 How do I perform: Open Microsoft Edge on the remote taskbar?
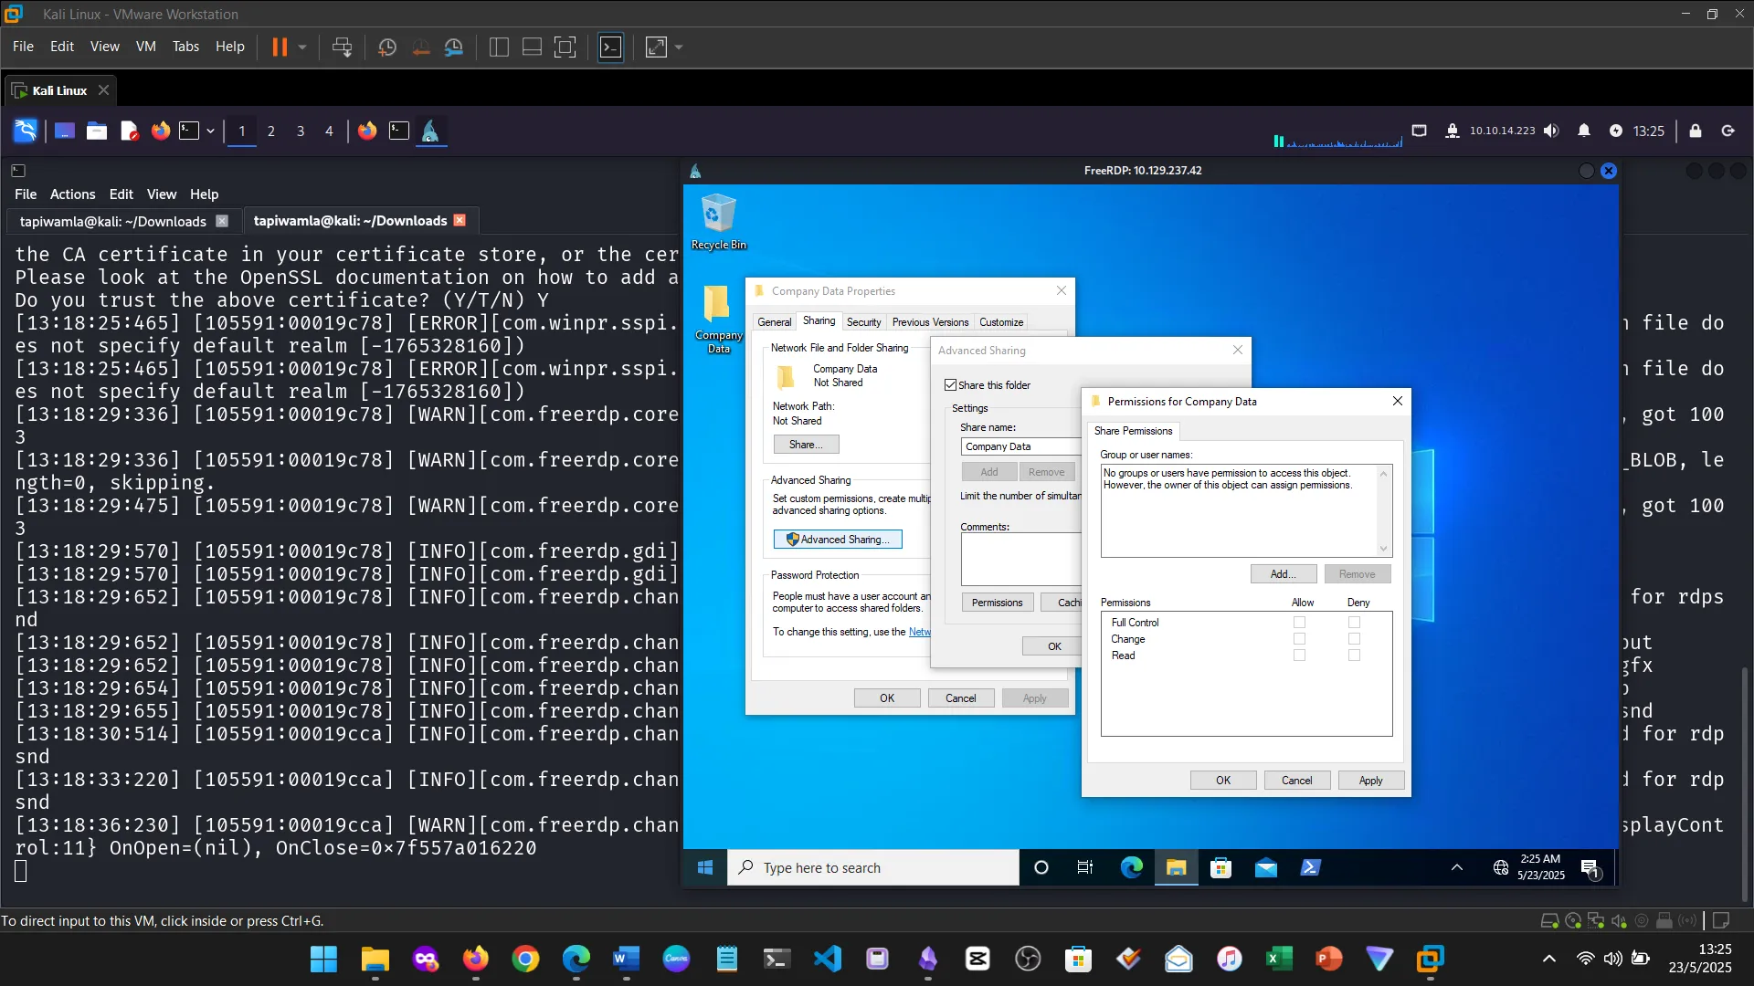point(1131,867)
